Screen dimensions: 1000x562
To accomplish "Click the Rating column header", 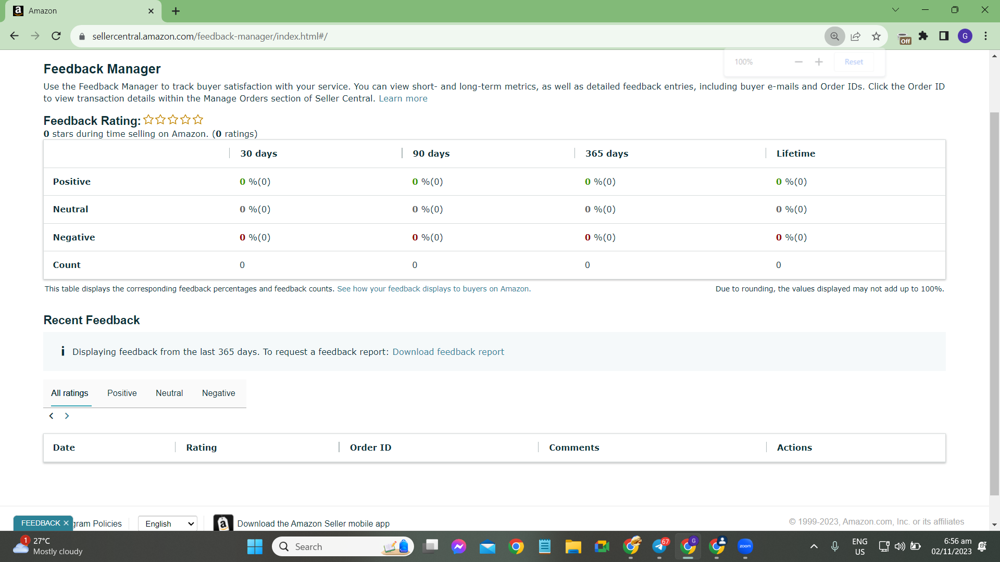I will click(x=202, y=448).
